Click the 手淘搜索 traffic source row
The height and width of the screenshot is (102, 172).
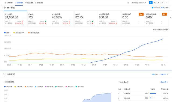143,94
